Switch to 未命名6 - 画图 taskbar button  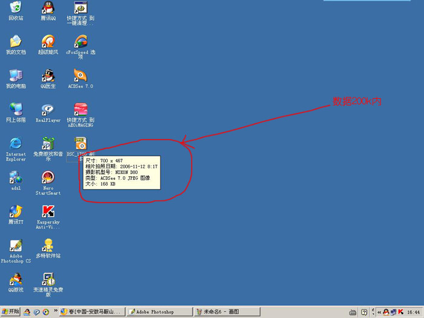(x=227, y=311)
